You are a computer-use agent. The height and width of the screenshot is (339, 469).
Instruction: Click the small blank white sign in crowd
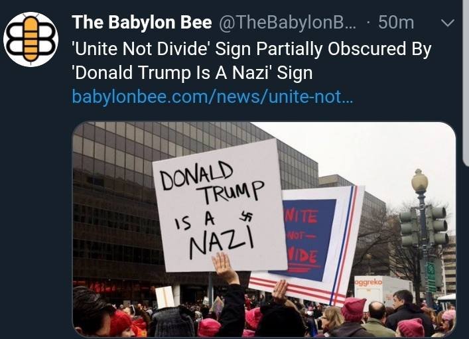[165, 297]
